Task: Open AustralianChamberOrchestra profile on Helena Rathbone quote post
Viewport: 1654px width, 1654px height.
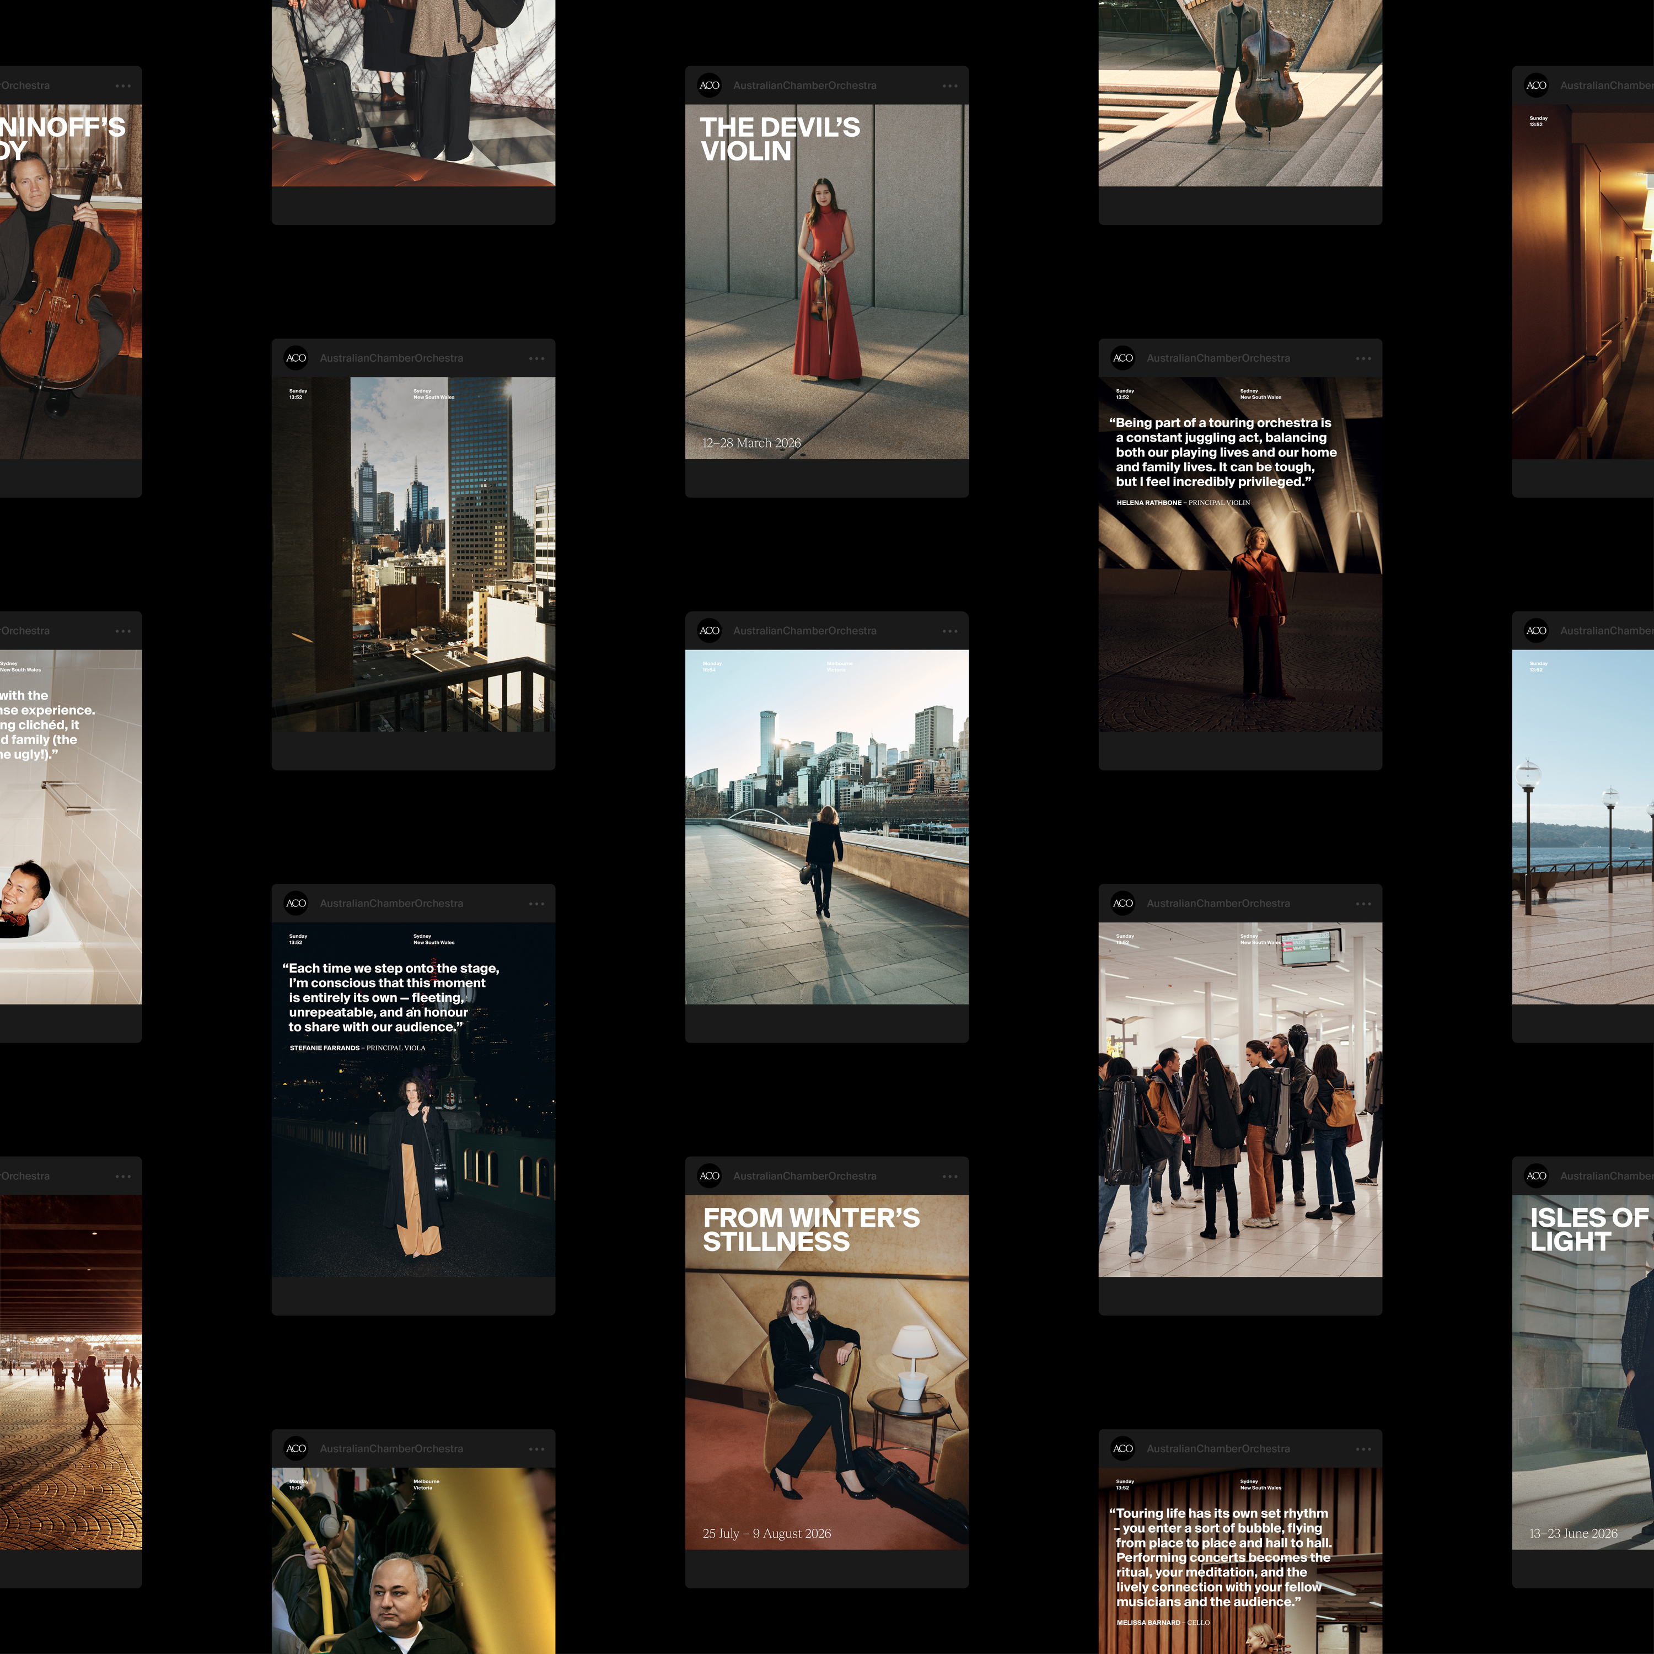Action: pyautogui.click(x=1217, y=358)
